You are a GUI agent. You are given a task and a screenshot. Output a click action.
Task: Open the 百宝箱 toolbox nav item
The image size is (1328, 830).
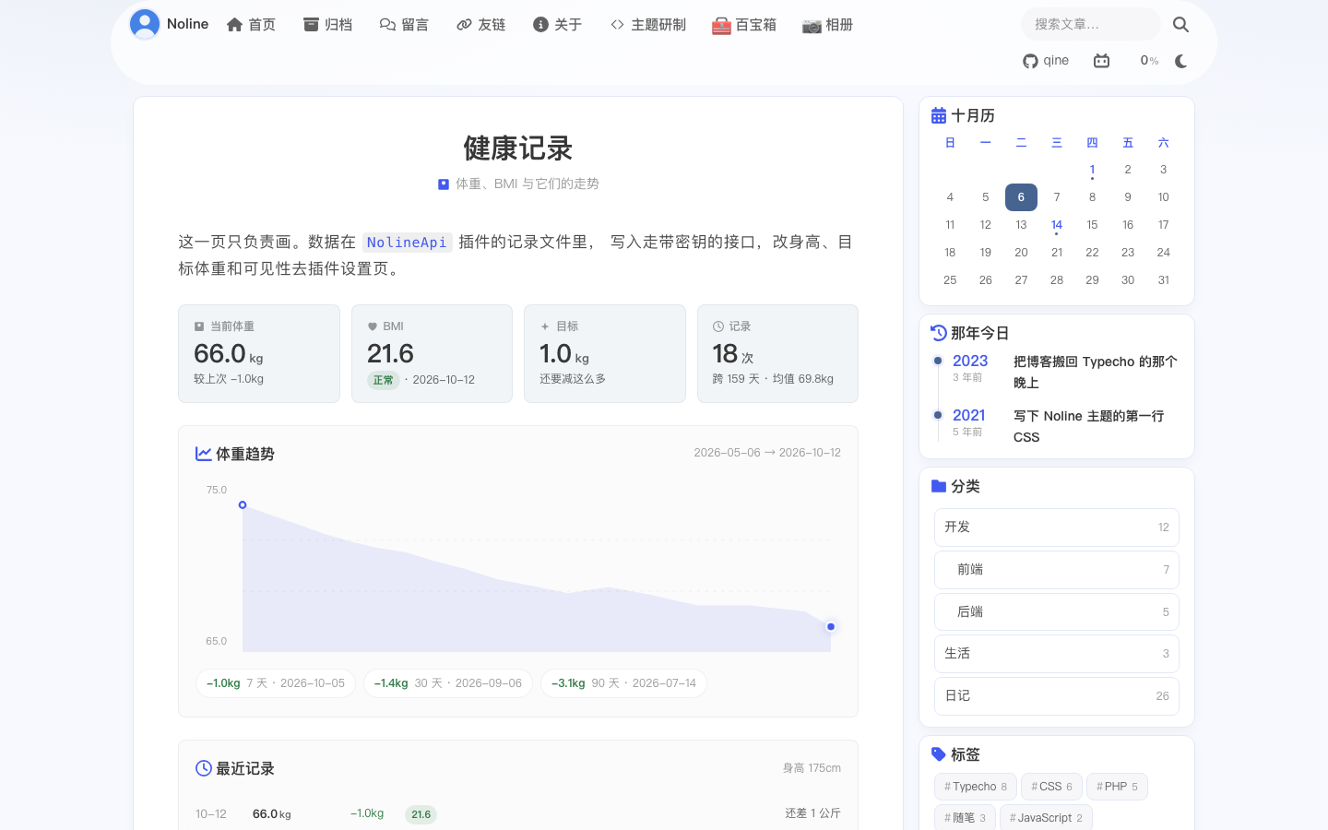pos(744,25)
